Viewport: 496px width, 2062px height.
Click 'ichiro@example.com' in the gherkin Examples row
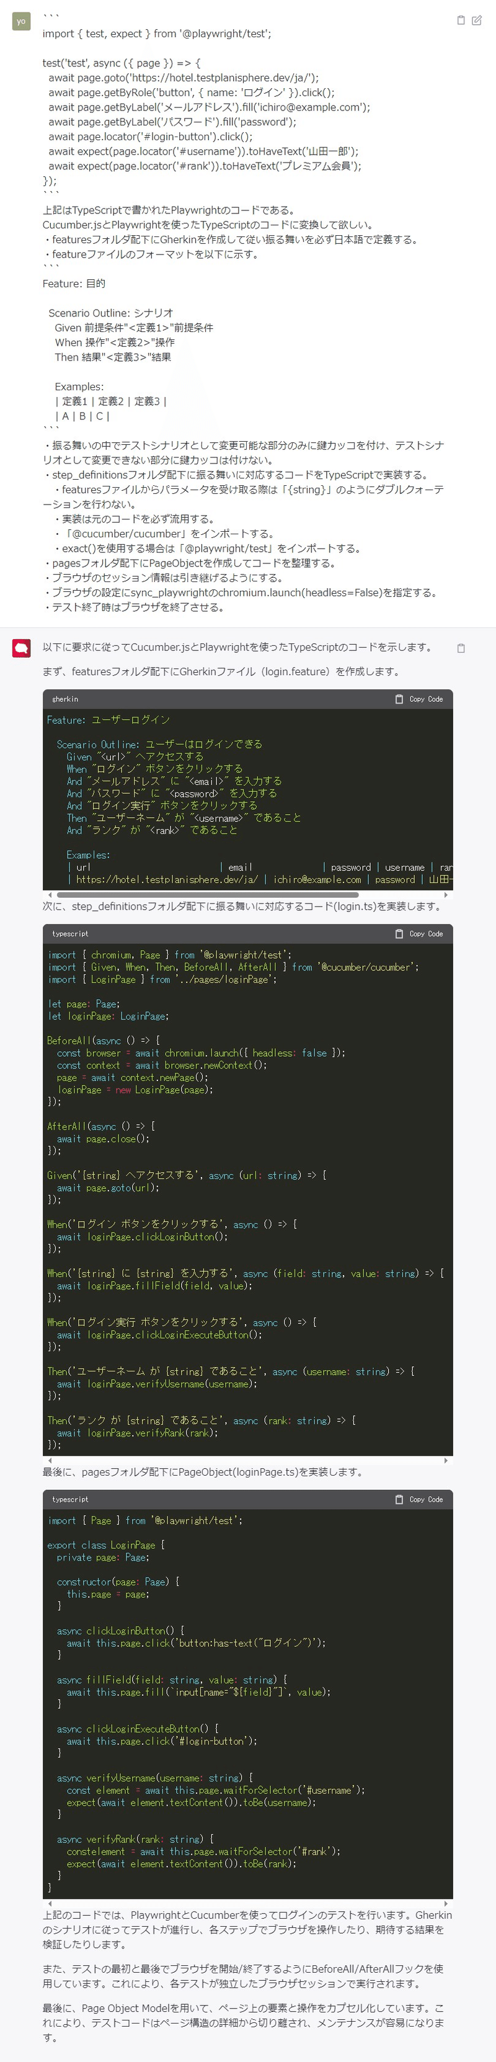tap(317, 880)
